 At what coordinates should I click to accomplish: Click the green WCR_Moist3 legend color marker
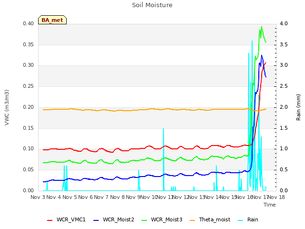(x=144, y=220)
